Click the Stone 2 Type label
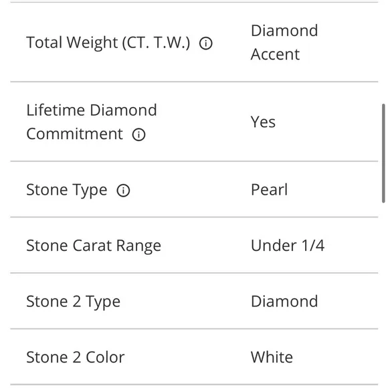Viewport: 388px width, 388px height. point(73,302)
